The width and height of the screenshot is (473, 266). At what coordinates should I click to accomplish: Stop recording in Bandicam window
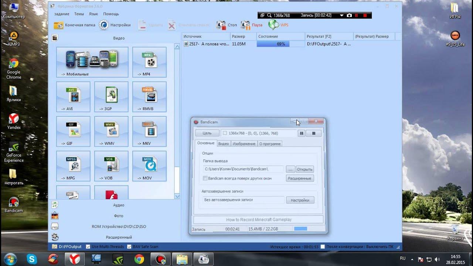[x=314, y=133]
